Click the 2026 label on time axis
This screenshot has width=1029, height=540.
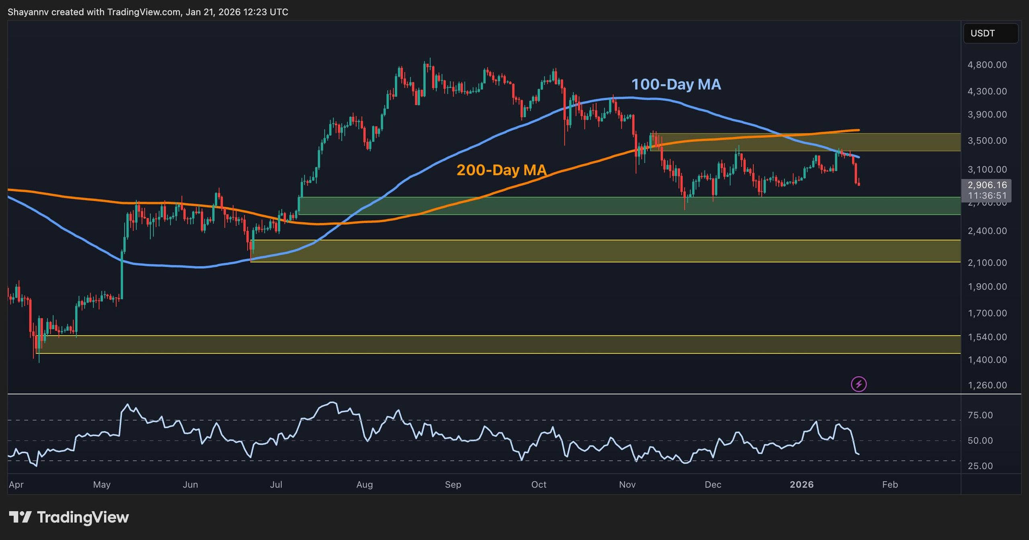[x=801, y=485]
